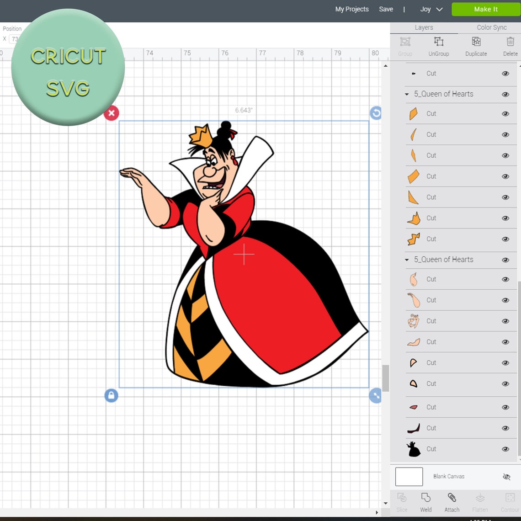Select the dark maroon curve Cut layer thumbnail

pos(414,428)
